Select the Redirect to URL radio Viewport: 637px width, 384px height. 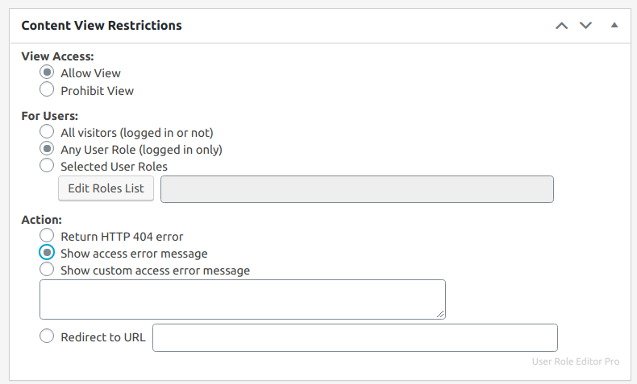pos(47,336)
